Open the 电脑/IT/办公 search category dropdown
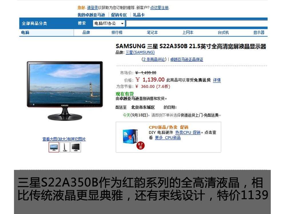286x214 pixels. (x=109, y=23)
